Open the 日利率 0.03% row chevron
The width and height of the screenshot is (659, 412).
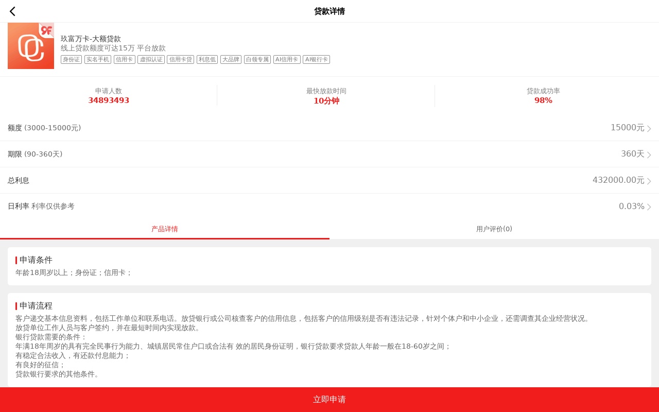tap(649, 207)
